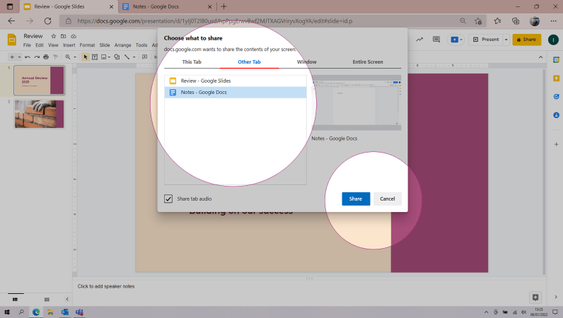Open the Google Slides home logo

12,40
